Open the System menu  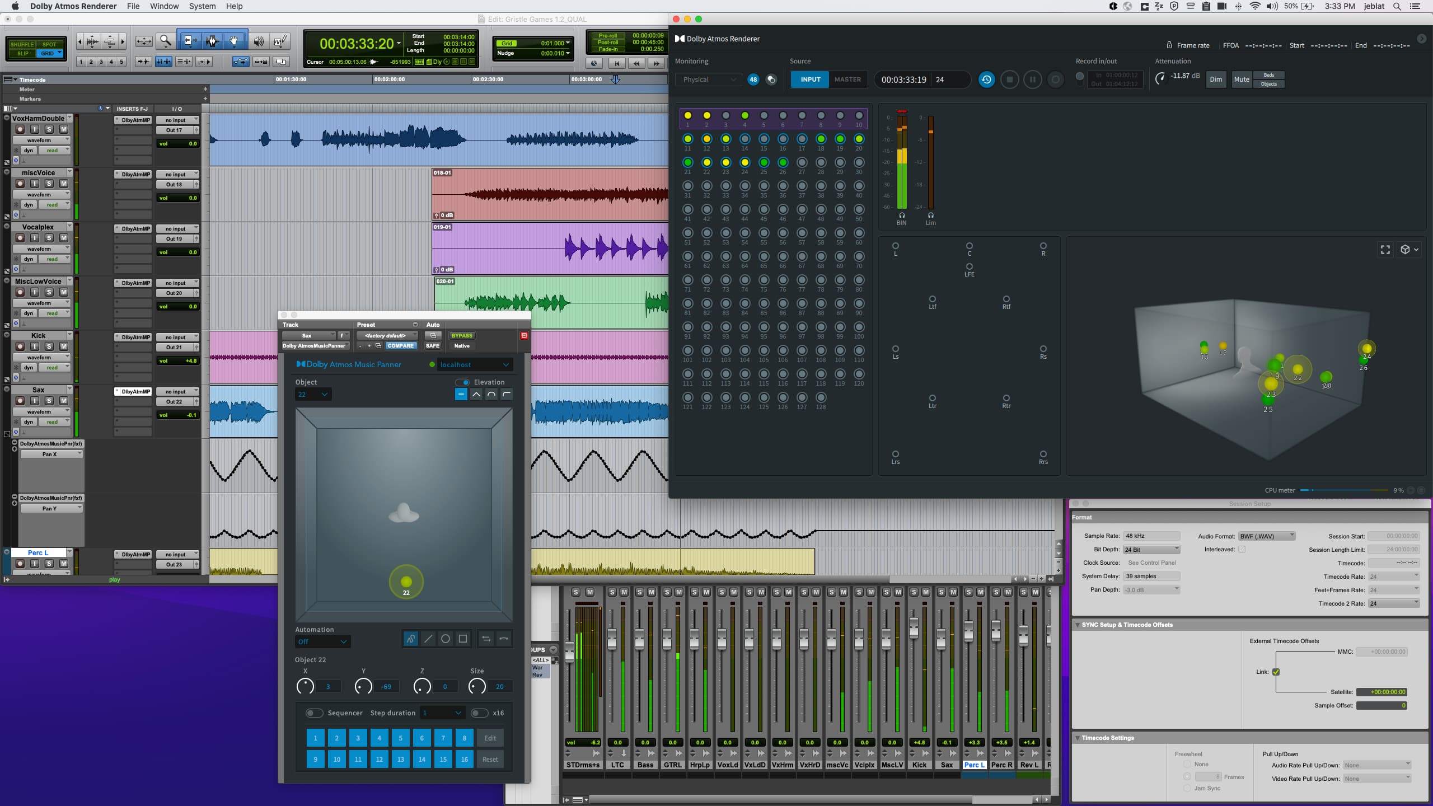pos(202,6)
